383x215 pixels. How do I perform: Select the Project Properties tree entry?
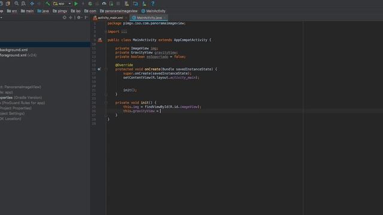(16, 108)
